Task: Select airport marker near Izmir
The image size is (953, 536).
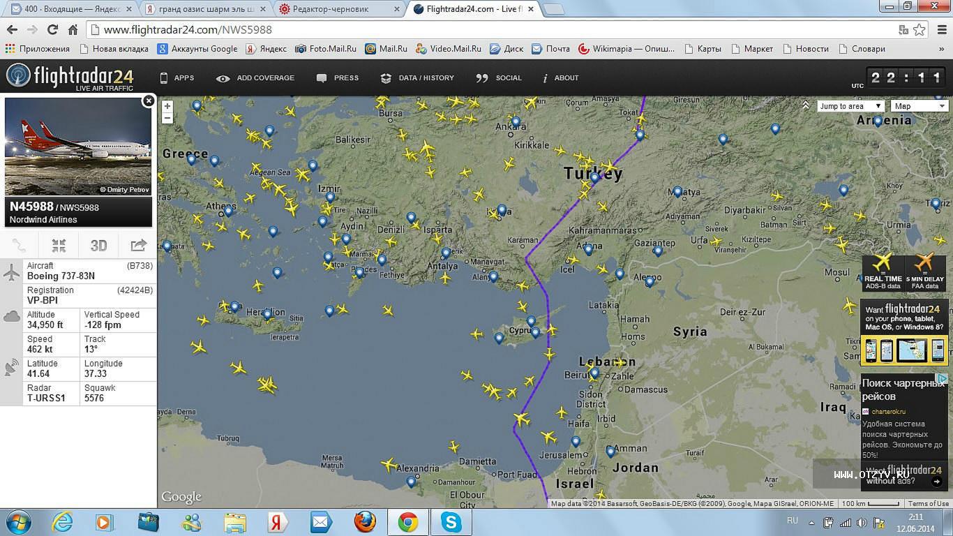Action: click(331, 198)
